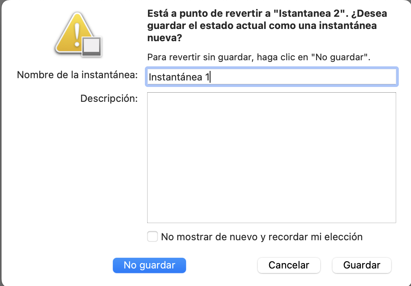Focus the "Nombre de la instantánea" text field
The width and height of the screenshot is (411, 286).
[271, 77]
